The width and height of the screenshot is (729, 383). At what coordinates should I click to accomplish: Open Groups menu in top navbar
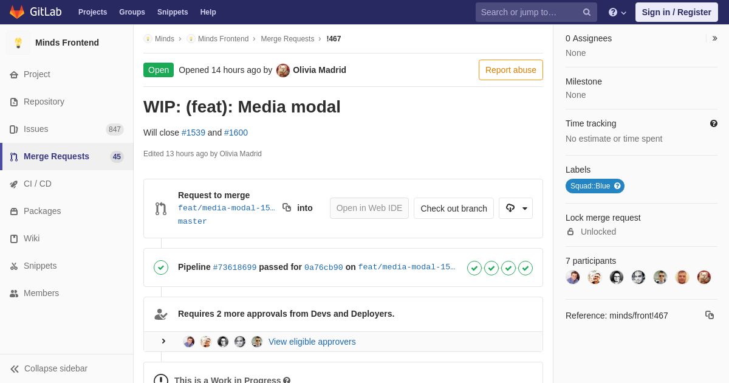pyautogui.click(x=132, y=12)
